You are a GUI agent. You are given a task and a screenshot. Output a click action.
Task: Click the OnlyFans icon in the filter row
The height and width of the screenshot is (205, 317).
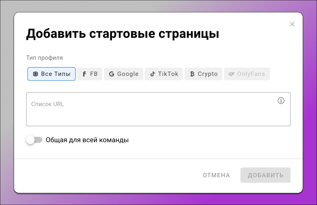pyautogui.click(x=232, y=74)
